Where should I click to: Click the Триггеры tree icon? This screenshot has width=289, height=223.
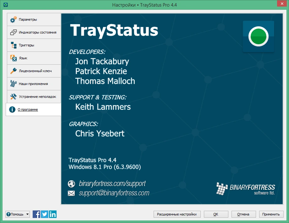point(14,45)
